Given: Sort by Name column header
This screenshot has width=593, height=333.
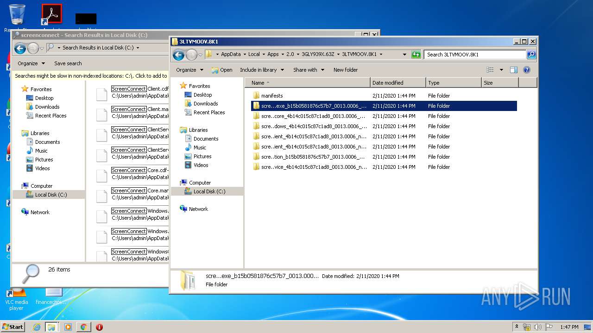Looking at the screenshot, I should tap(308, 83).
